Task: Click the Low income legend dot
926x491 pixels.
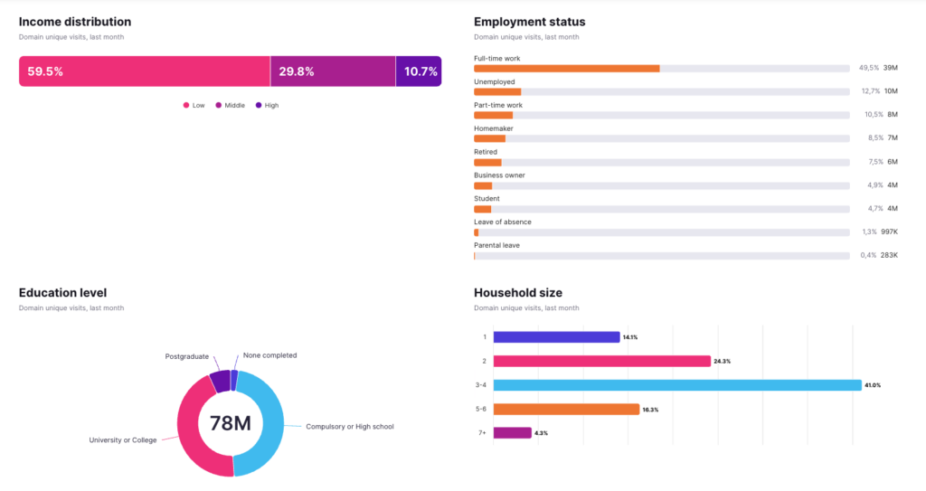Action: (x=186, y=106)
